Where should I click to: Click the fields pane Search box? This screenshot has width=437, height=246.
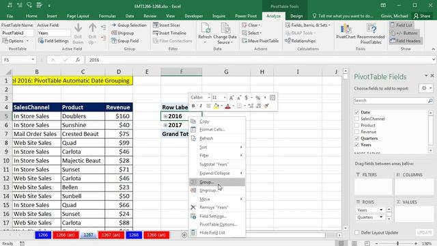[391, 100]
